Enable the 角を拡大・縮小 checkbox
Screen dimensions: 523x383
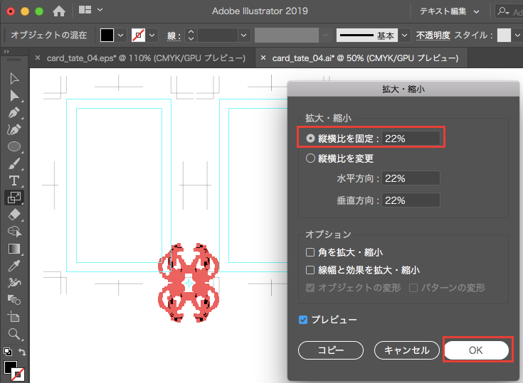pos(310,252)
